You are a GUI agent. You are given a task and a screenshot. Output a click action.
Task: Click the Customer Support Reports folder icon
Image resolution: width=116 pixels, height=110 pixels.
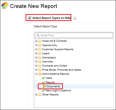click(40, 49)
